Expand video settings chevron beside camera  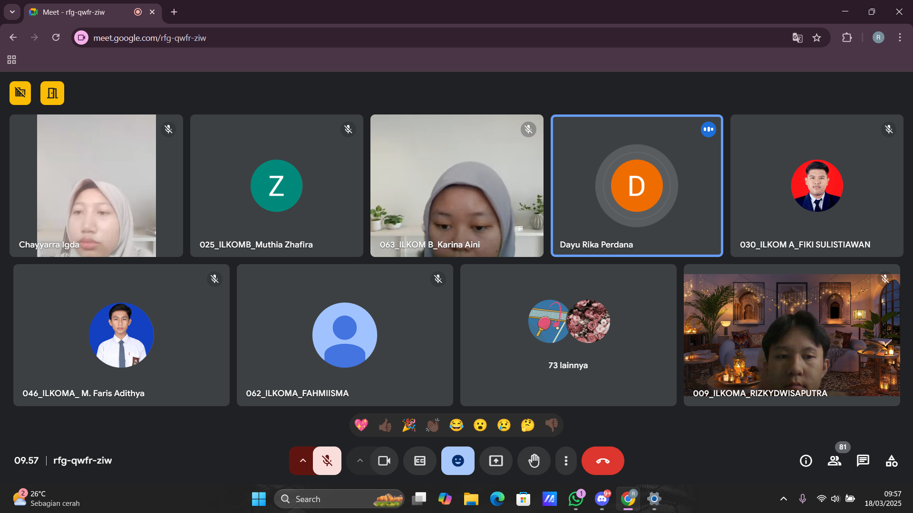click(x=360, y=461)
